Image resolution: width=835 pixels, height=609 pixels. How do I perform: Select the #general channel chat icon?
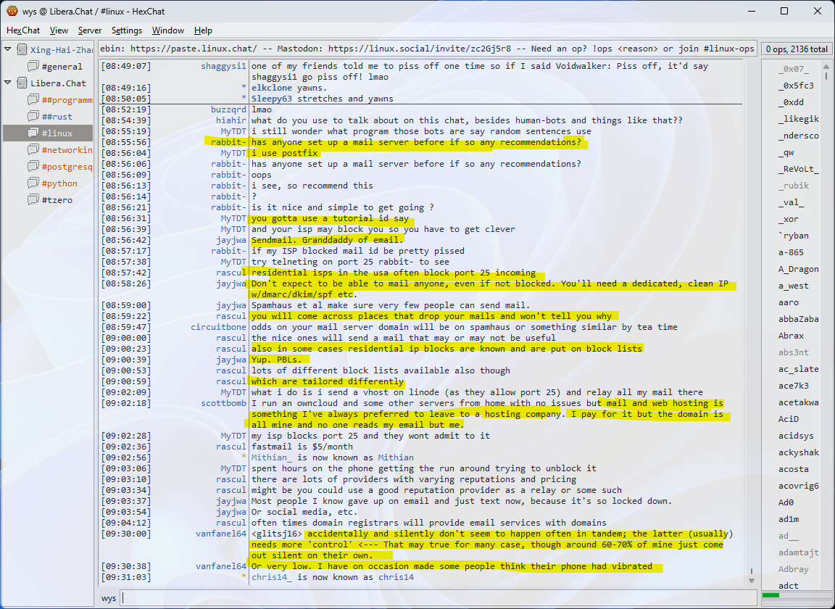pyautogui.click(x=33, y=67)
